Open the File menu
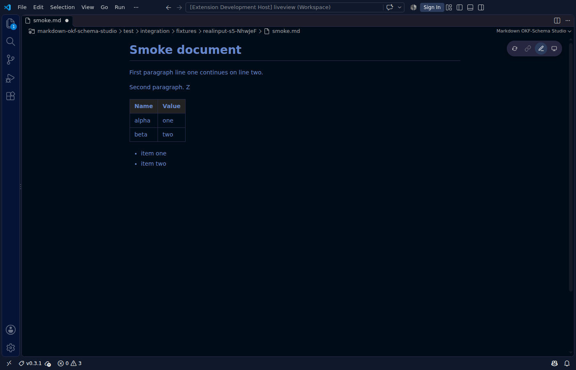The image size is (576, 370). tap(22, 7)
